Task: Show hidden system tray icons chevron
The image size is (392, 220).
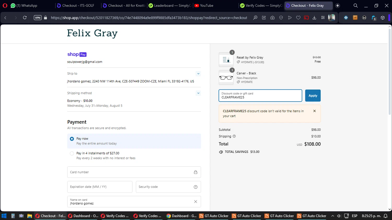Action: click(x=333, y=216)
